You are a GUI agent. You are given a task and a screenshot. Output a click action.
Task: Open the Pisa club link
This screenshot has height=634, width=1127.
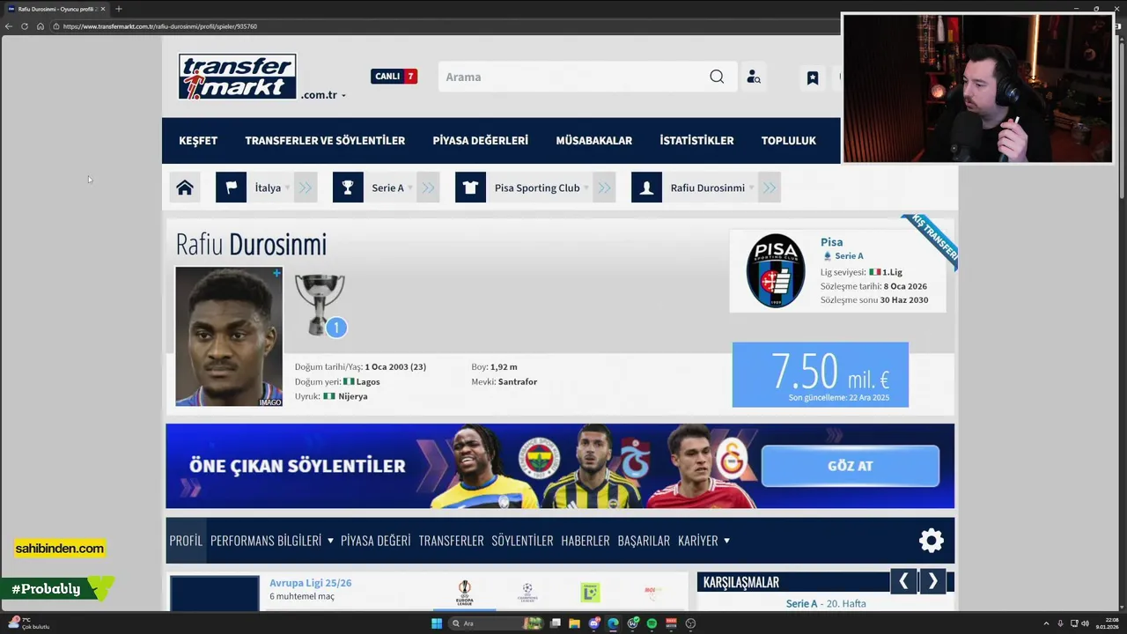click(x=831, y=242)
